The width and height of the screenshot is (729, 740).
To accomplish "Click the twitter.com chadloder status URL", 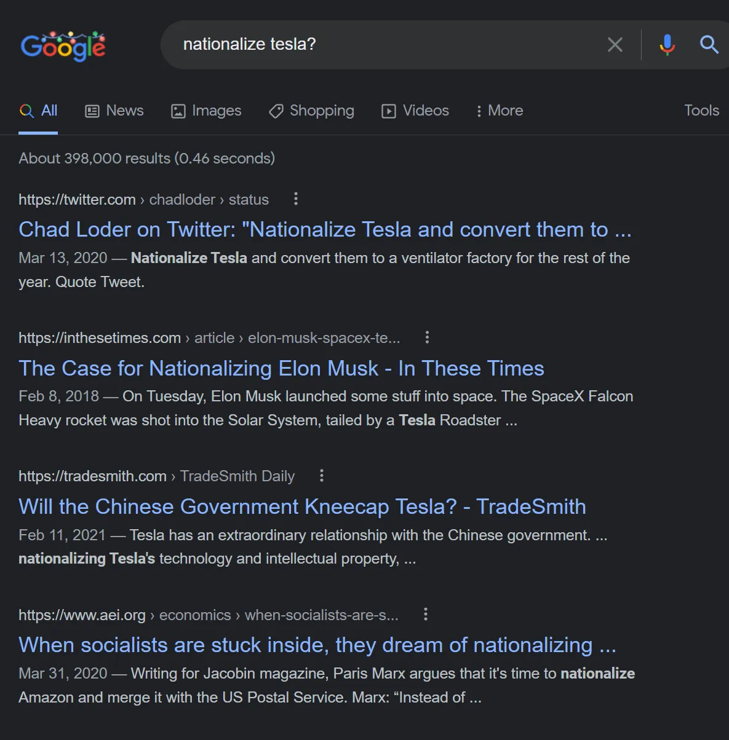I will (x=143, y=200).
